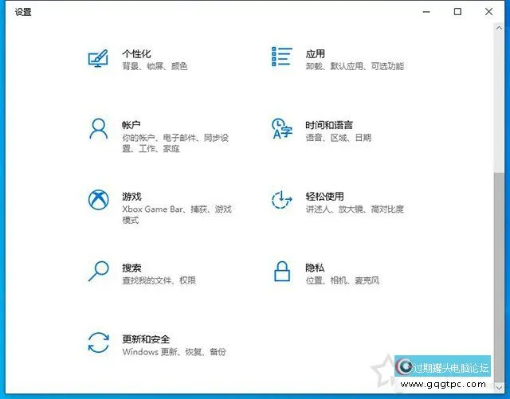Viewport: 510px width, 399px height.
Task: Click the text 背景、锁屏、颜色
Action: coord(155,66)
